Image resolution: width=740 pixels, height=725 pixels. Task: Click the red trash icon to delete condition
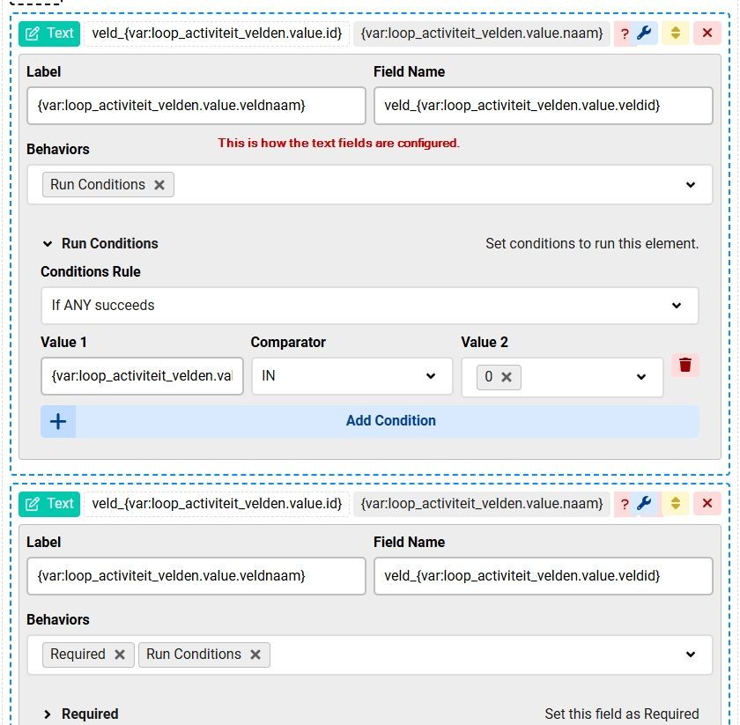click(x=685, y=365)
